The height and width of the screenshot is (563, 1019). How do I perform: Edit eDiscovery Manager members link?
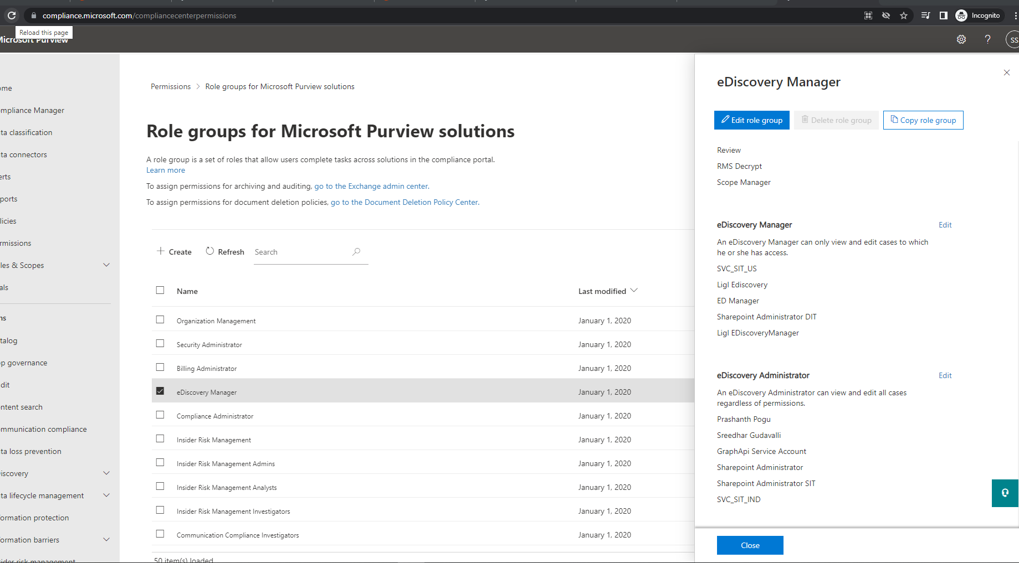point(945,225)
